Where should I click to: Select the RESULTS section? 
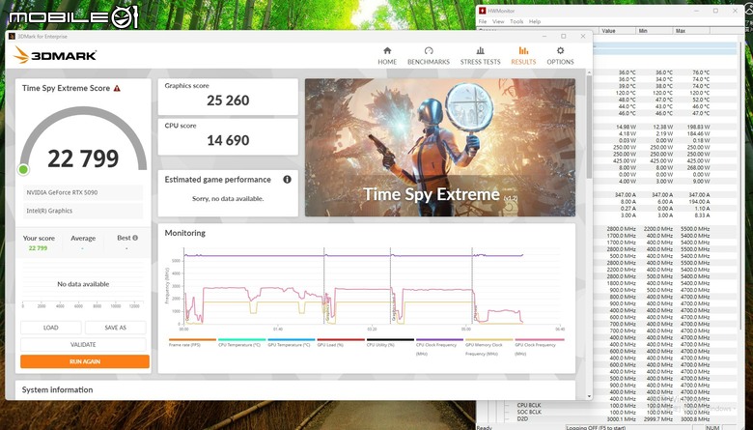click(x=523, y=56)
